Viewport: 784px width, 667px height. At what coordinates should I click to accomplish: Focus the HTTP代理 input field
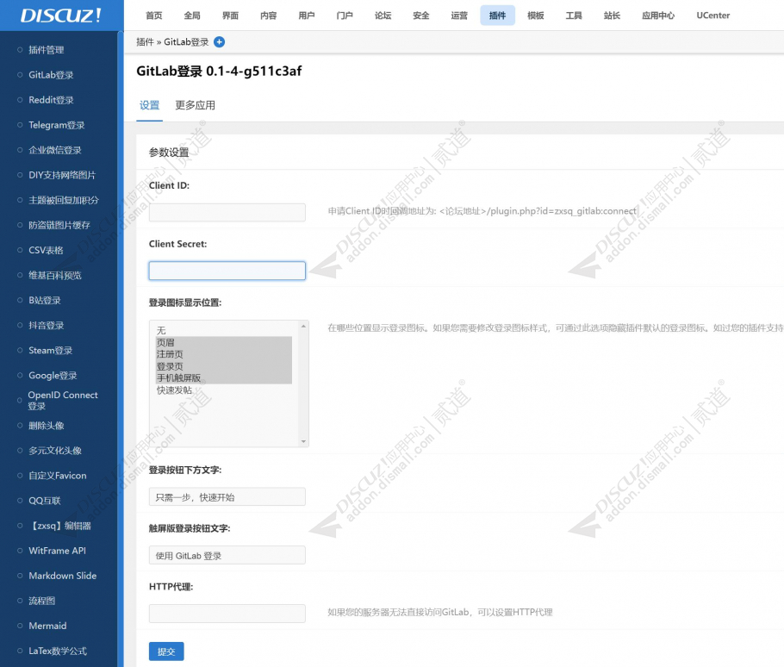[227, 614]
